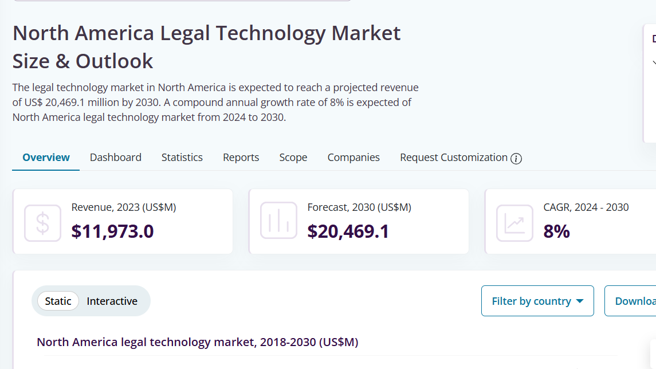Click the bar chart icon in Forecast card
This screenshot has height=369, width=656.
278,221
